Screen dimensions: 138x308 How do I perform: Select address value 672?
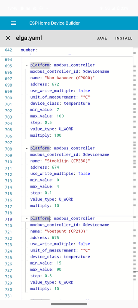[x=55, y=84]
